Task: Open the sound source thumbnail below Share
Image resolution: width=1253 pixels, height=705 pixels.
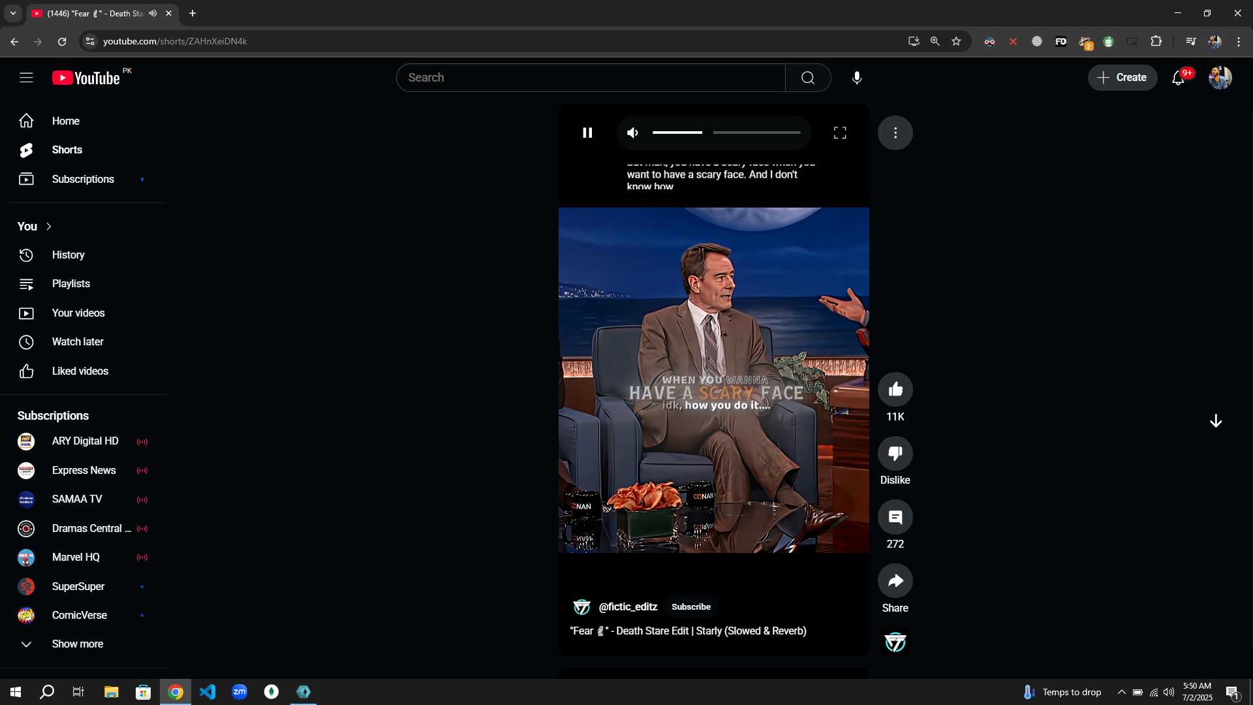Action: (895, 642)
